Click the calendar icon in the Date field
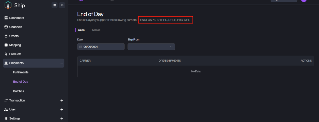Screen dimensions: 319x122 click(81, 47)
